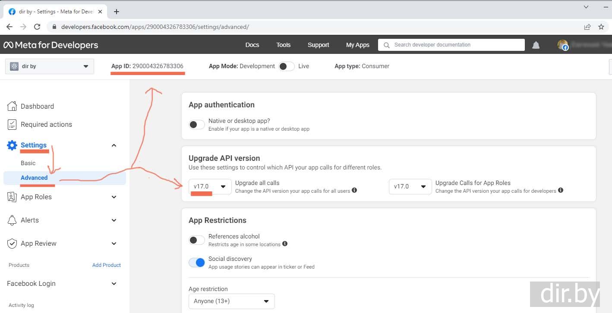
Task: Open the Age restriction dropdown
Action: click(231, 301)
